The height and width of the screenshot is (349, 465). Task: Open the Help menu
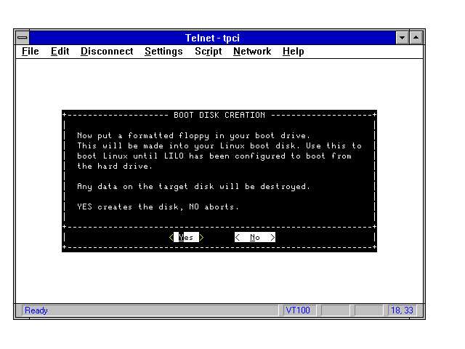pyautogui.click(x=293, y=52)
